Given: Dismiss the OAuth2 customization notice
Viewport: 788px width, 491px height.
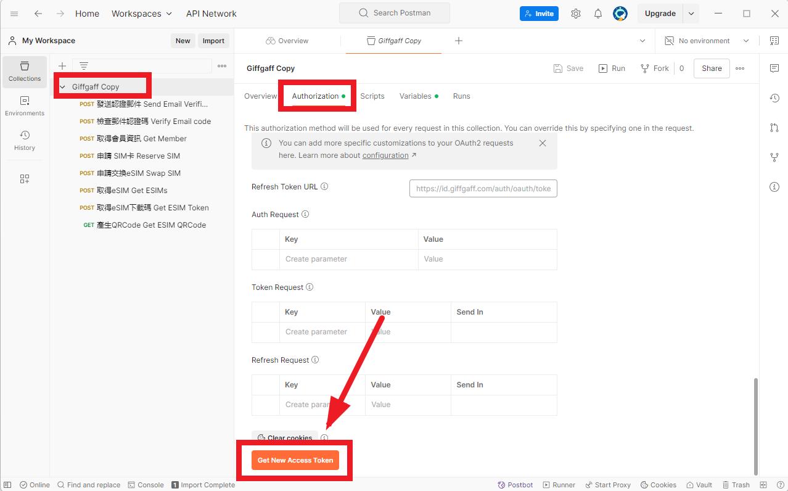Looking at the screenshot, I should tap(543, 143).
